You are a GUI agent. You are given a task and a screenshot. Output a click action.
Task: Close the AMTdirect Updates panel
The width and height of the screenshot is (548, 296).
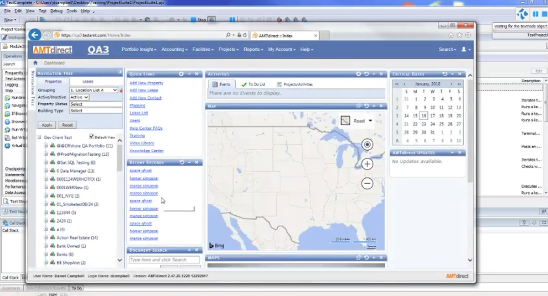(459, 153)
